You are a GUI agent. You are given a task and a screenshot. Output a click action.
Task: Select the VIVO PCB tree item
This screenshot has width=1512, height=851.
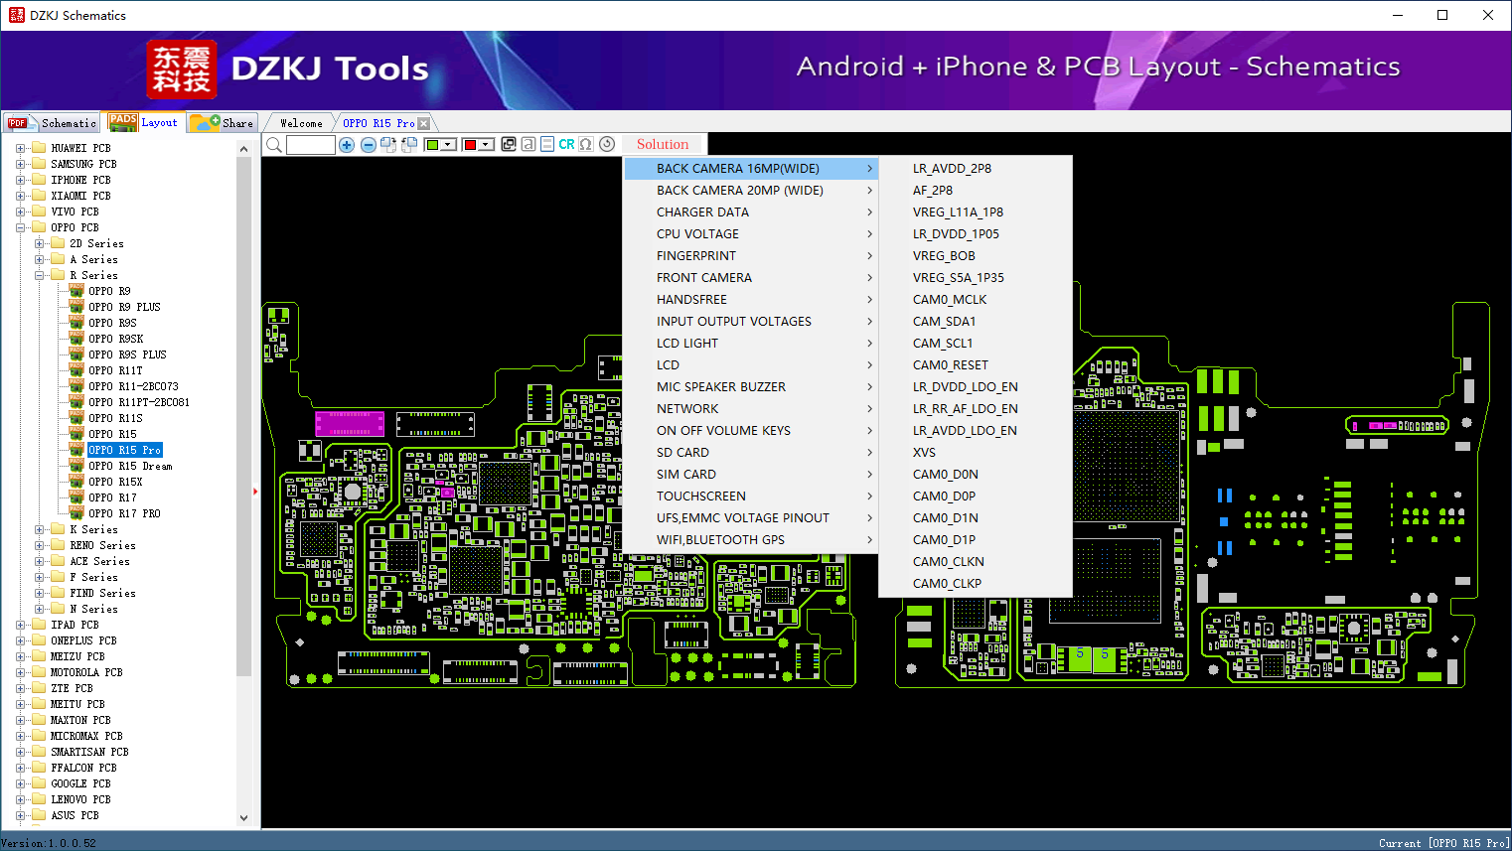point(76,212)
